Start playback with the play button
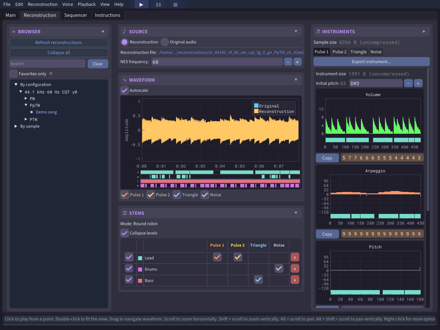440x330 pixels. 141,4
